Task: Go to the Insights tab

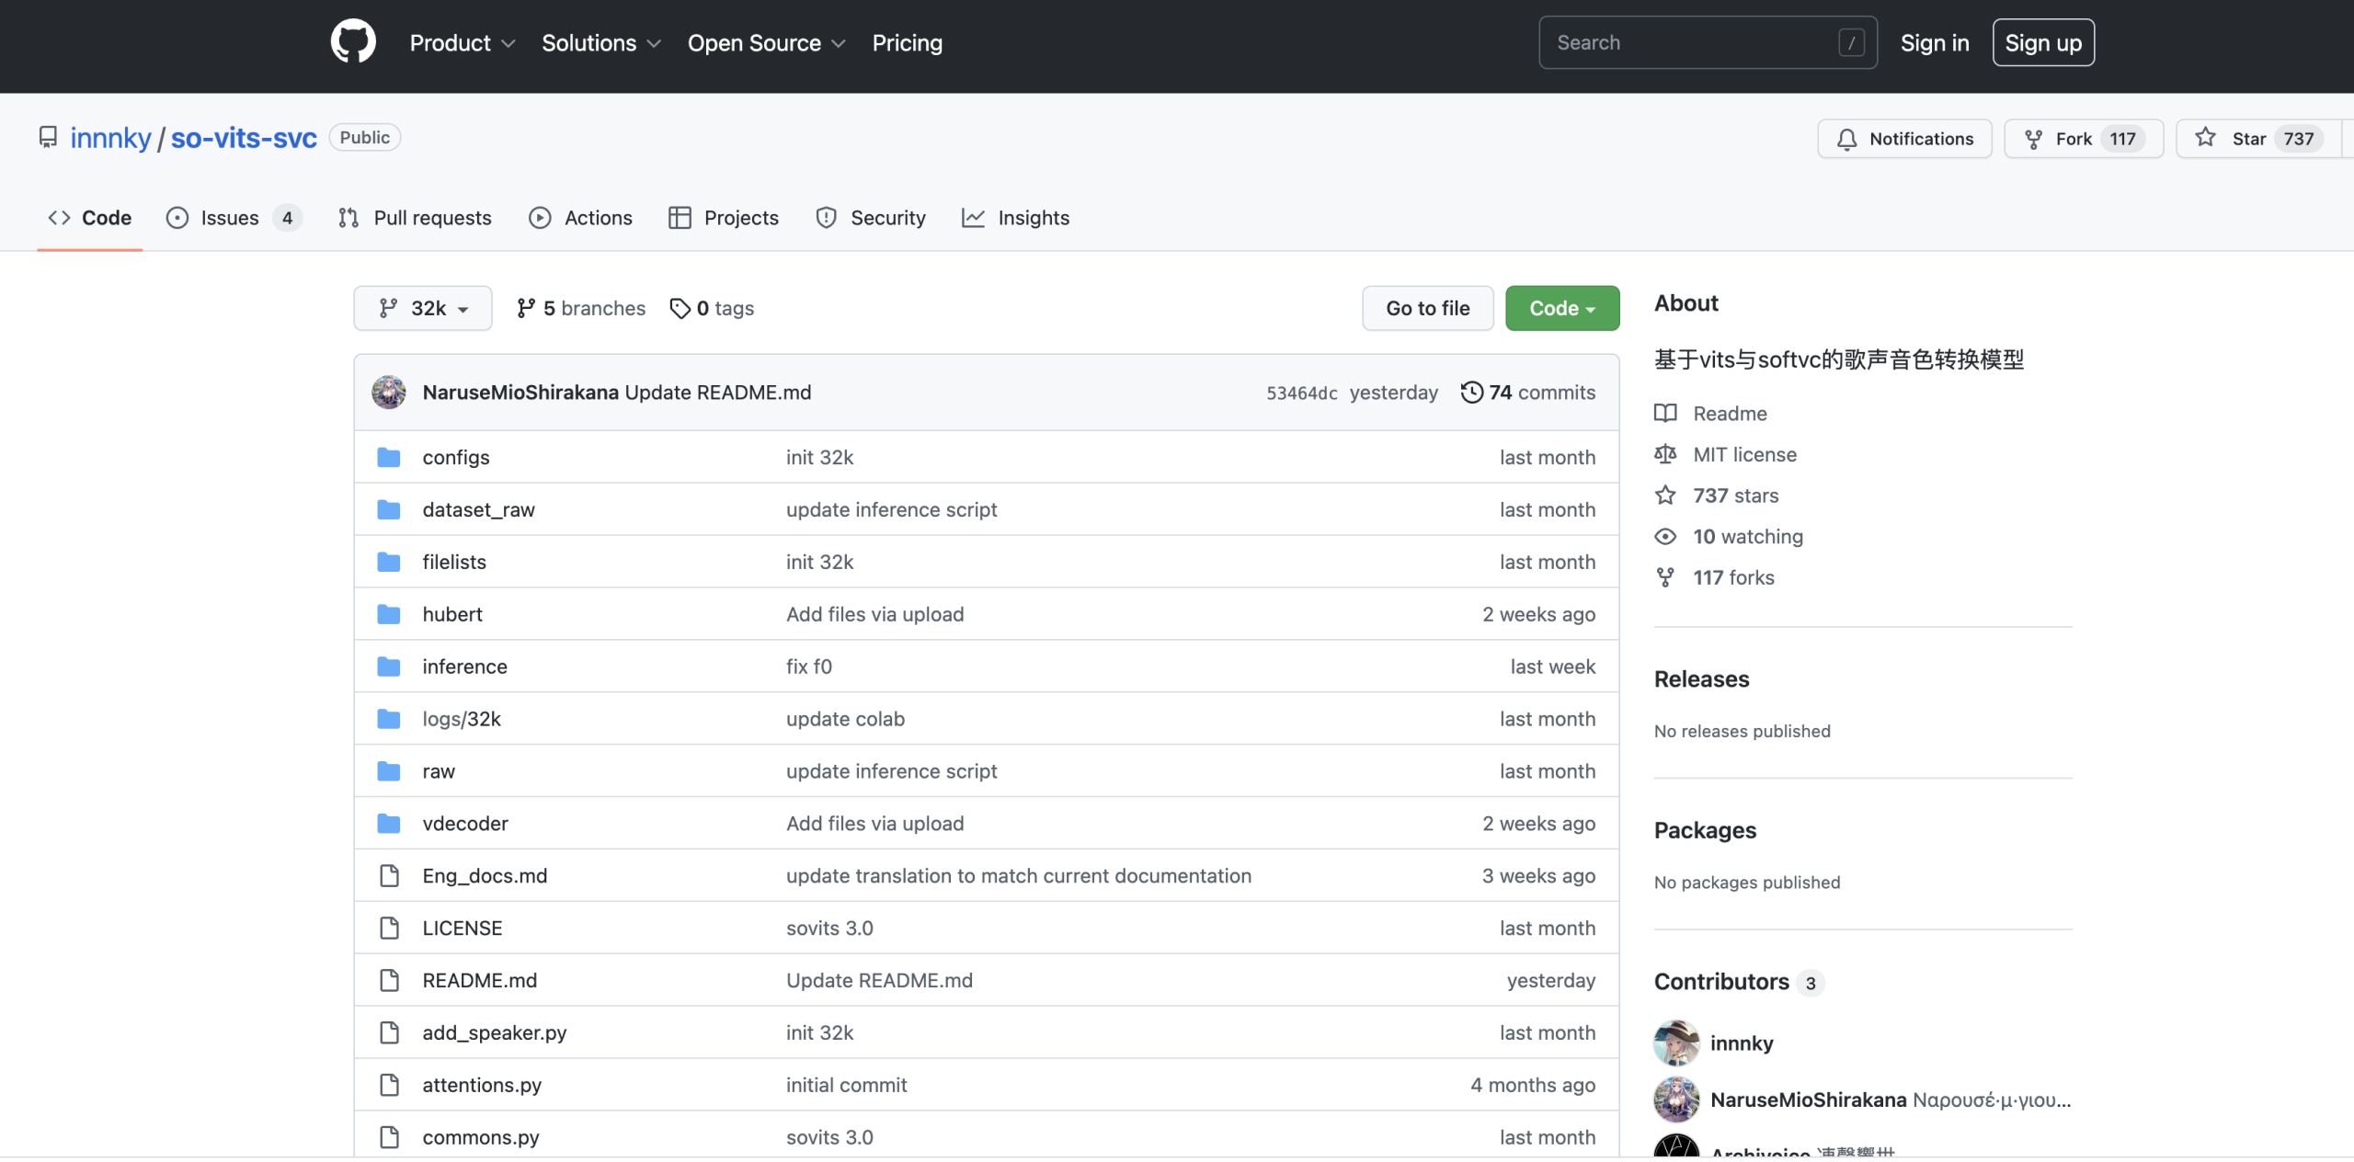Action: (x=1015, y=218)
